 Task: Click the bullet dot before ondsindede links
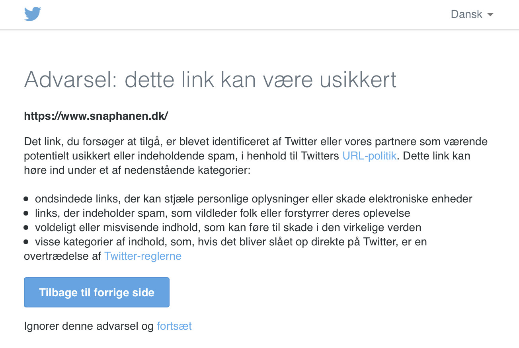26,199
